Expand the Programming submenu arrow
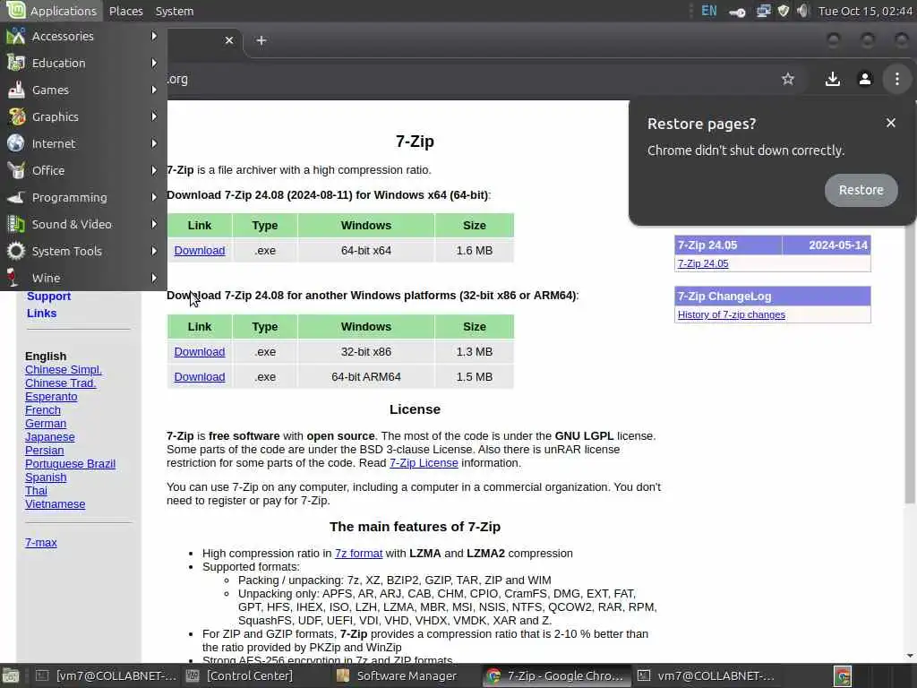Image resolution: width=917 pixels, height=688 pixels. tap(154, 198)
